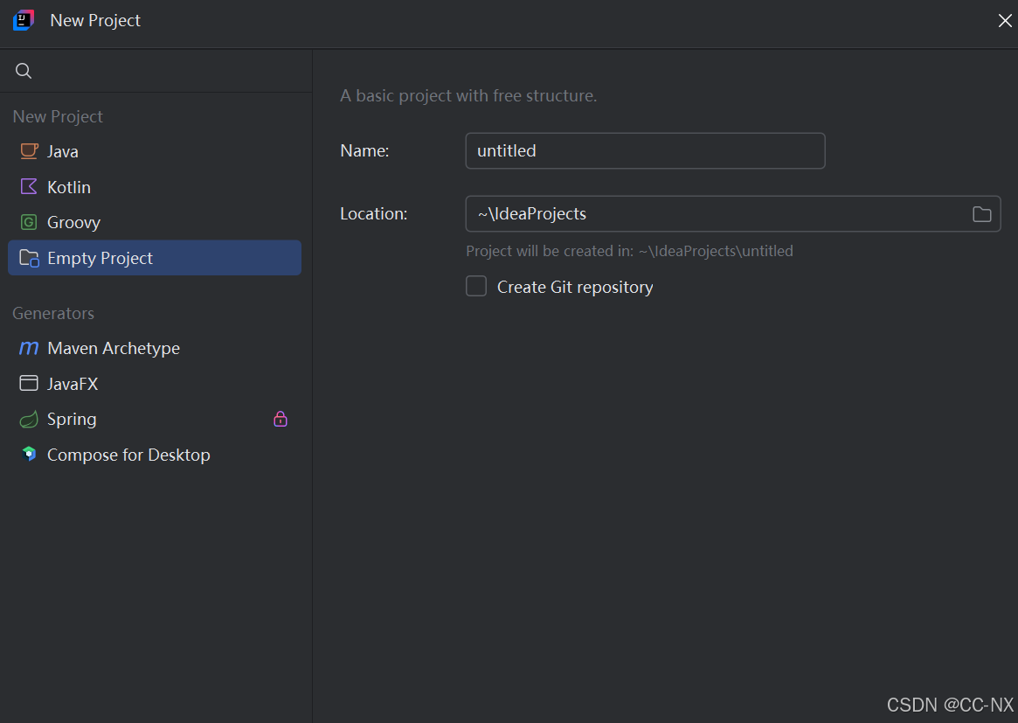The width and height of the screenshot is (1018, 723).
Task: Browse for location using the folder icon
Action: click(981, 213)
